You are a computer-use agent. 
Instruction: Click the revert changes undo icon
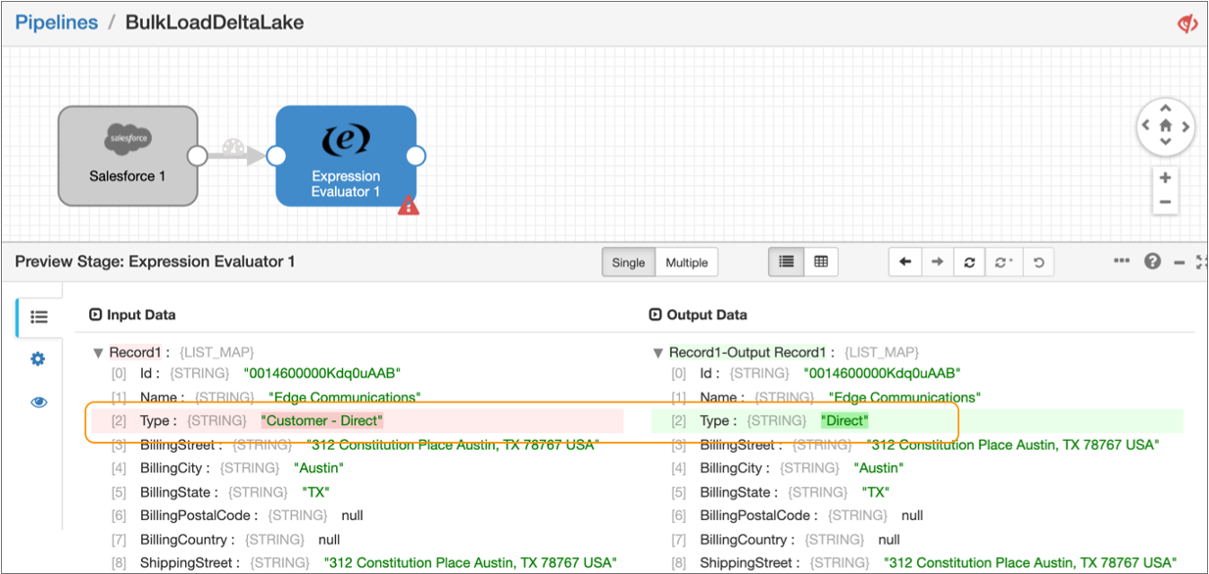(x=1039, y=262)
